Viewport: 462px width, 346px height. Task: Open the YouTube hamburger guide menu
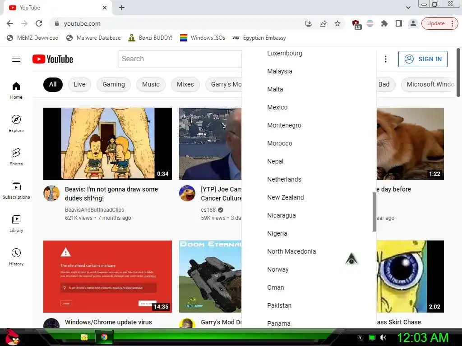coord(16,59)
